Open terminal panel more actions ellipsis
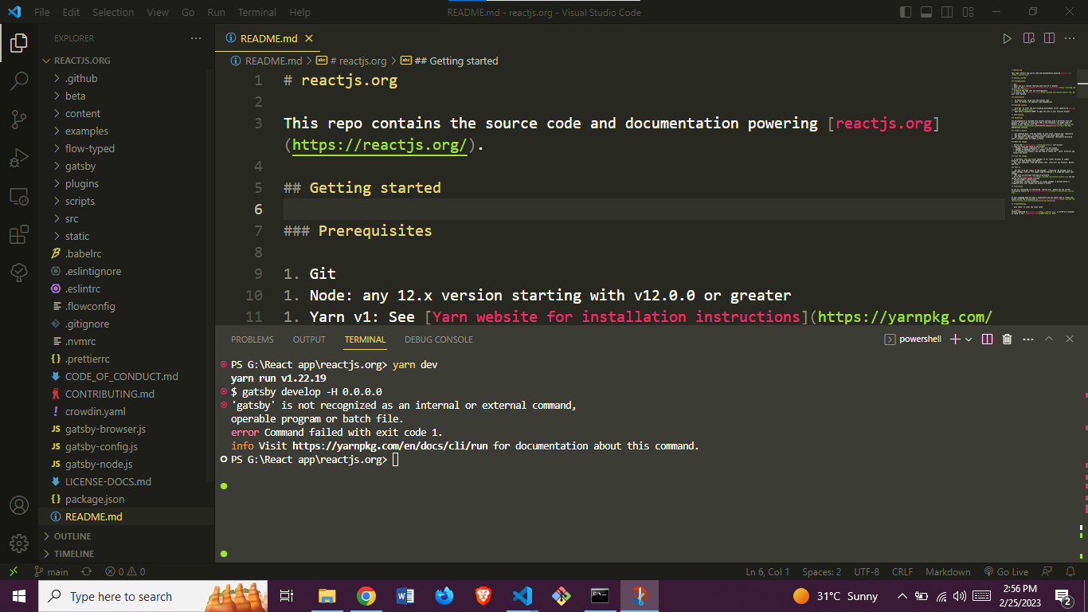The width and height of the screenshot is (1088, 612). click(x=1028, y=339)
